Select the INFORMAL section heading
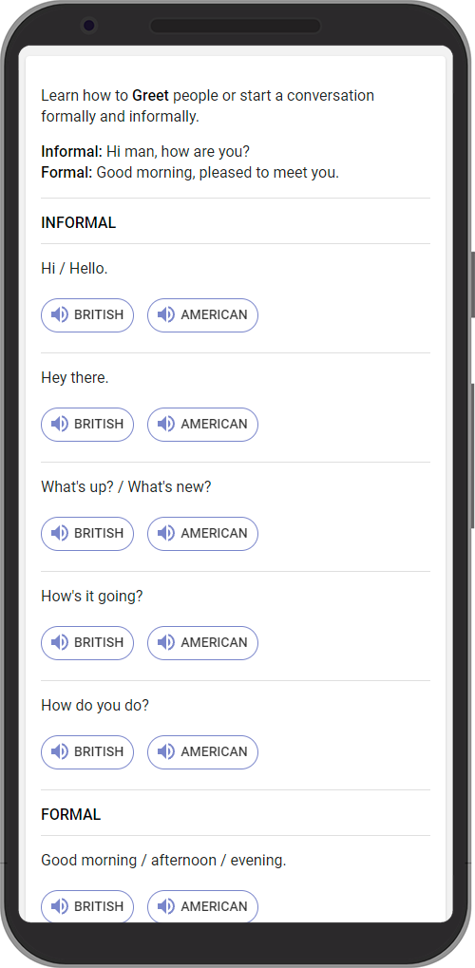This screenshot has width=475, height=968. pos(79,223)
